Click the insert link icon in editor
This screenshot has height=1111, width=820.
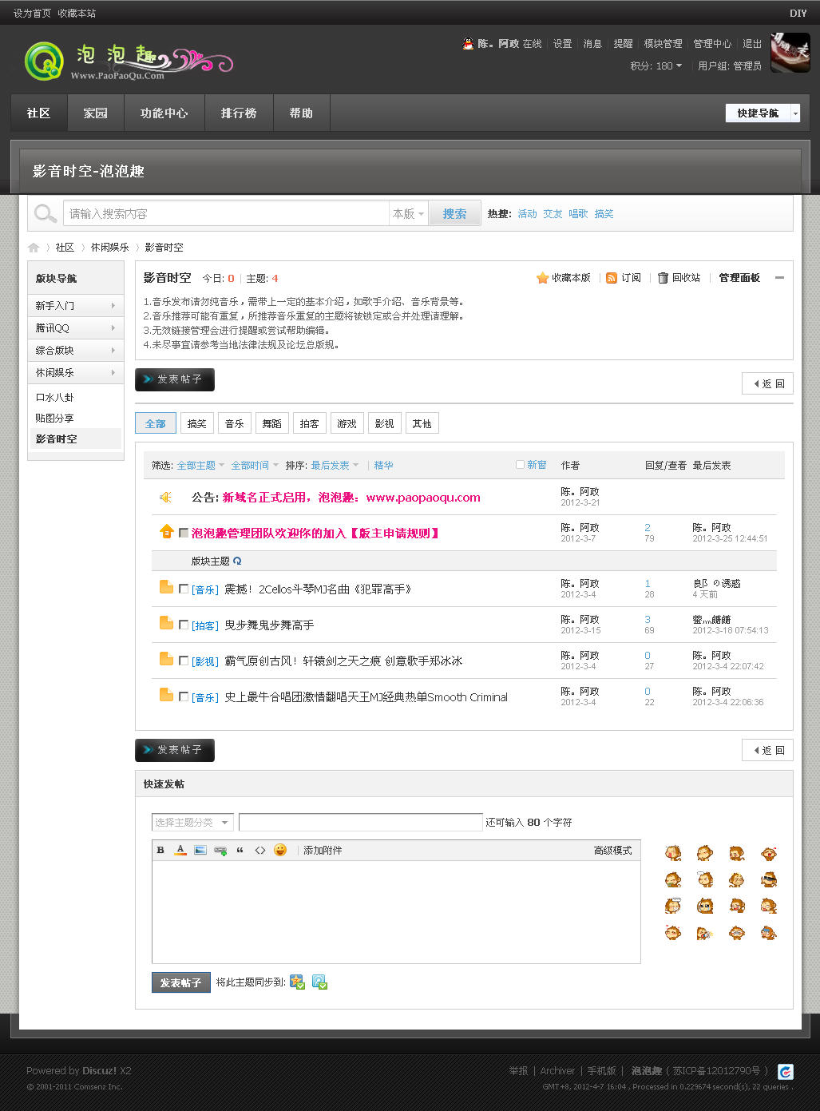[220, 850]
